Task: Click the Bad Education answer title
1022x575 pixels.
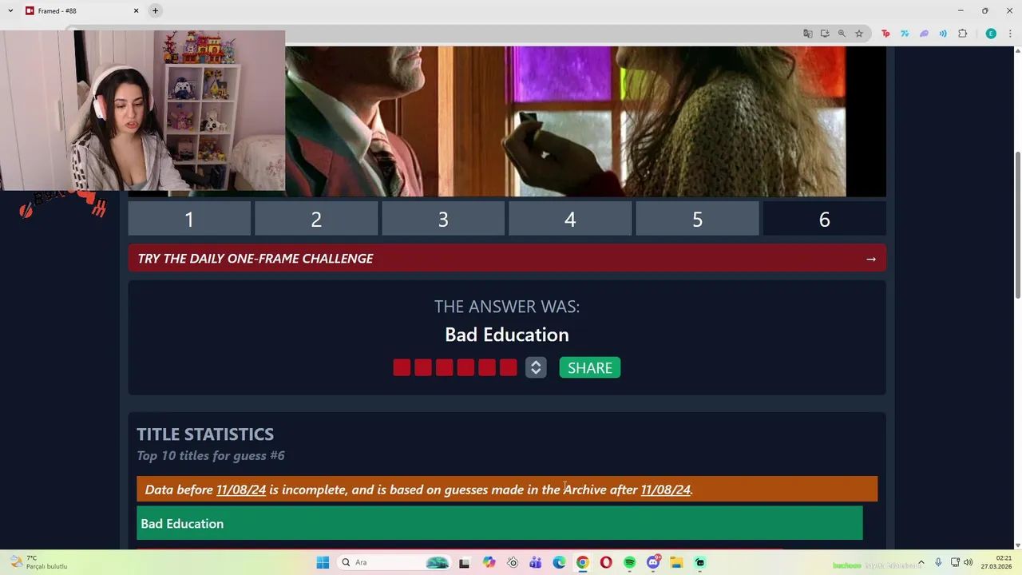Action: (507, 335)
